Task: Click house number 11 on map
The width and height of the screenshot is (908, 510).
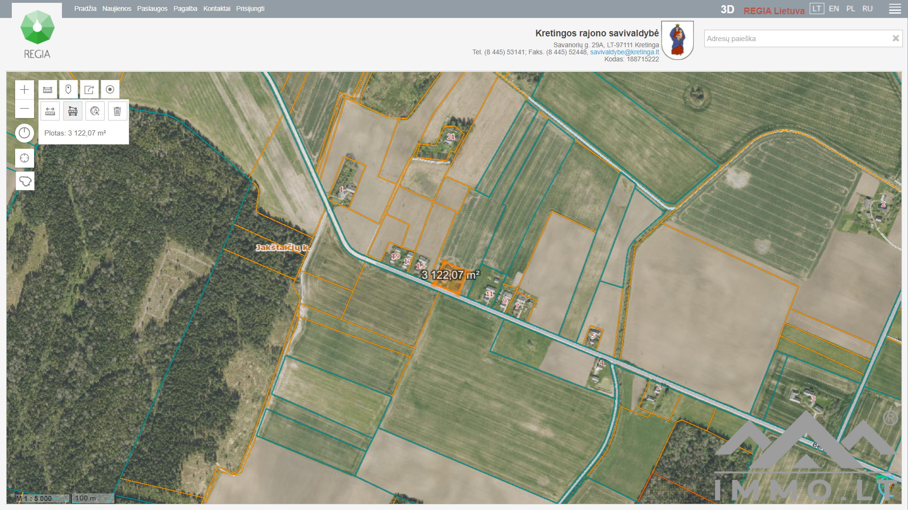Action: pyautogui.click(x=489, y=294)
